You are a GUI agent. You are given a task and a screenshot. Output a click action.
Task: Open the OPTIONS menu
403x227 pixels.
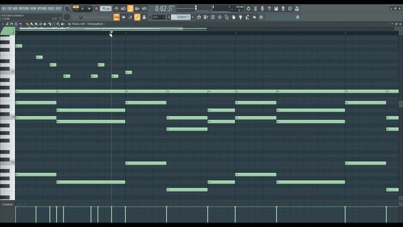click(x=42, y=8)
